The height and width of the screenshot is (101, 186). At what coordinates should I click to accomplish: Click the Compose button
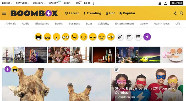tap(177, 3)
